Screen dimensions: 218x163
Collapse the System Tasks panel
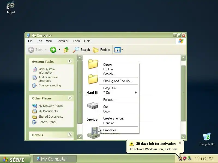(x=70, y=61)
